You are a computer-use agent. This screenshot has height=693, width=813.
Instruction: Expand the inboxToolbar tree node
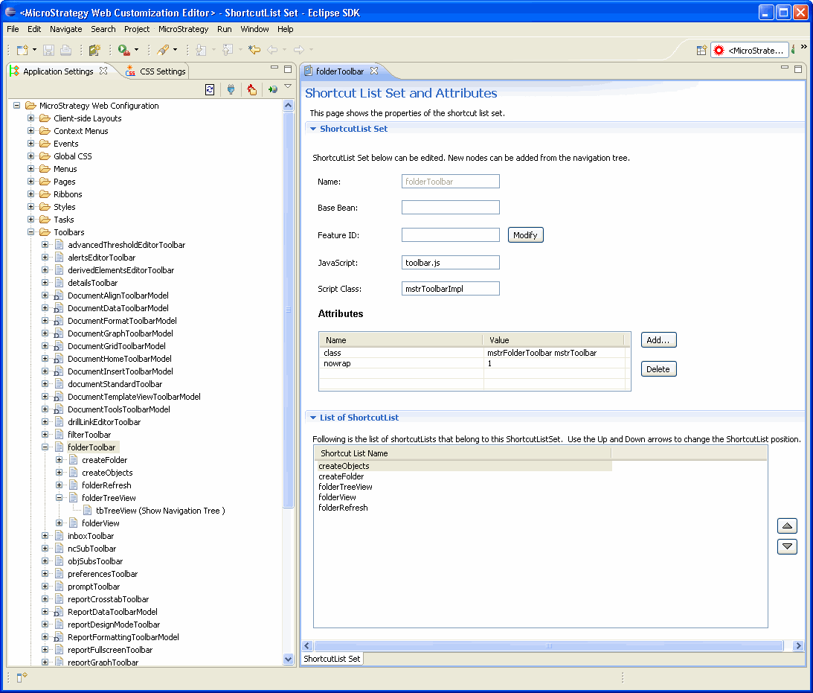[45, 535]
